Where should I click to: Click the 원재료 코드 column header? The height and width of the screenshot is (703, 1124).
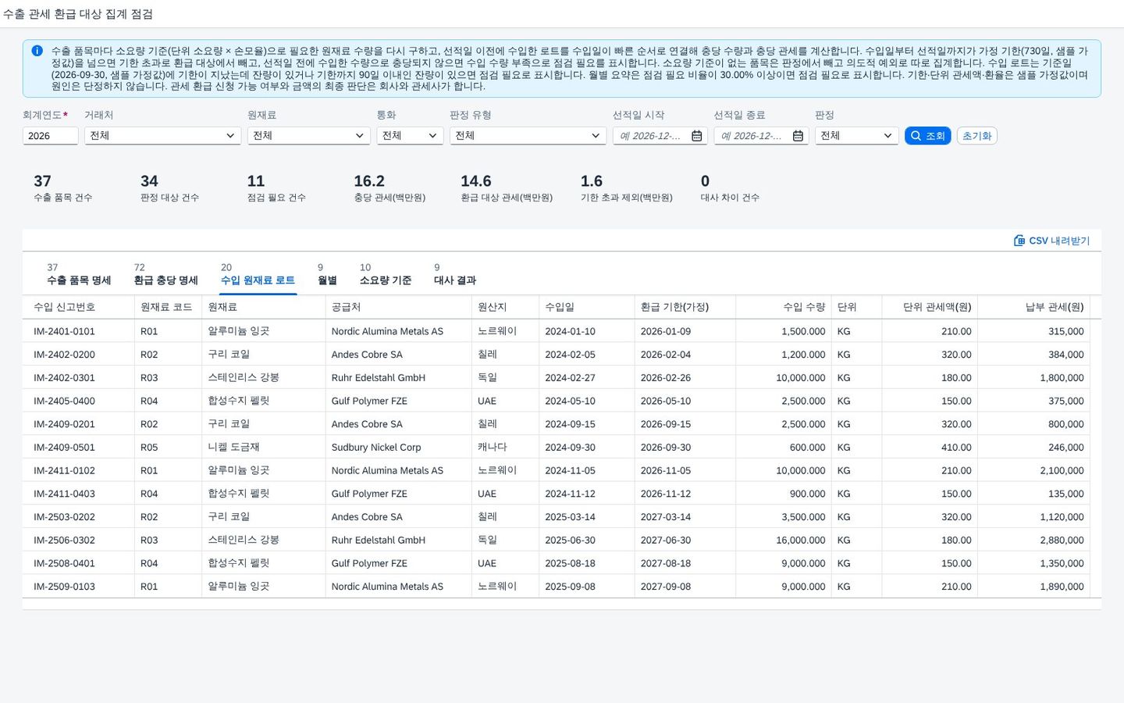point(168,307)
